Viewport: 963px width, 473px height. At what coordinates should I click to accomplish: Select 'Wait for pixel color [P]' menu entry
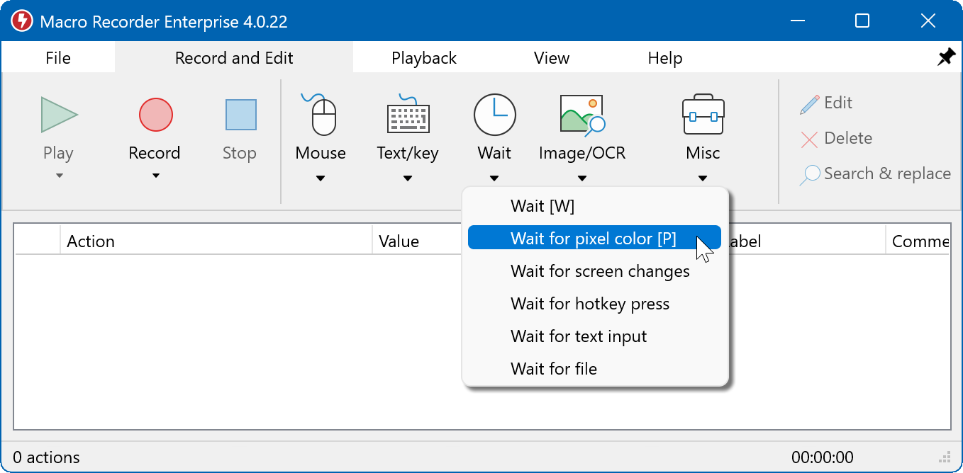[x=593, y=239]
